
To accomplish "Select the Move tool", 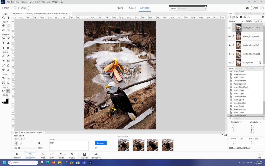I will (3, 26).
